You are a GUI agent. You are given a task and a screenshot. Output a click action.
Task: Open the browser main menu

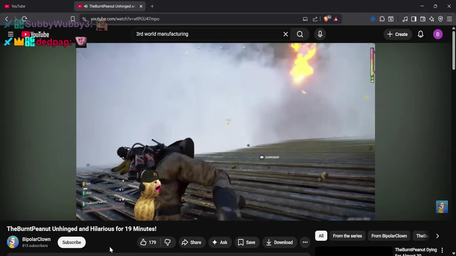click(450, 19)
